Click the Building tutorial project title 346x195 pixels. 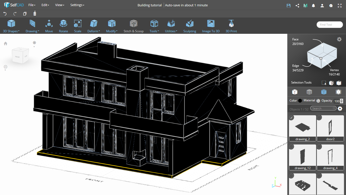pos(149,5)
